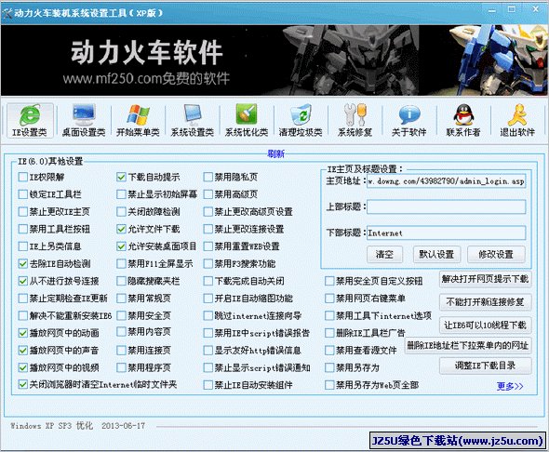This screenshot has width=549, height=452.
Task: Click 调整IE下载目录 button
Action: 485,366
